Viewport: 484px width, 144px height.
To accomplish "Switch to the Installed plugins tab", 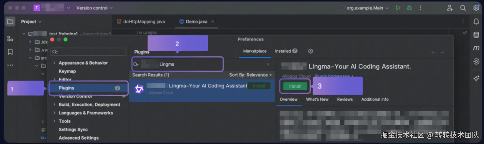I will coord(286,51).
